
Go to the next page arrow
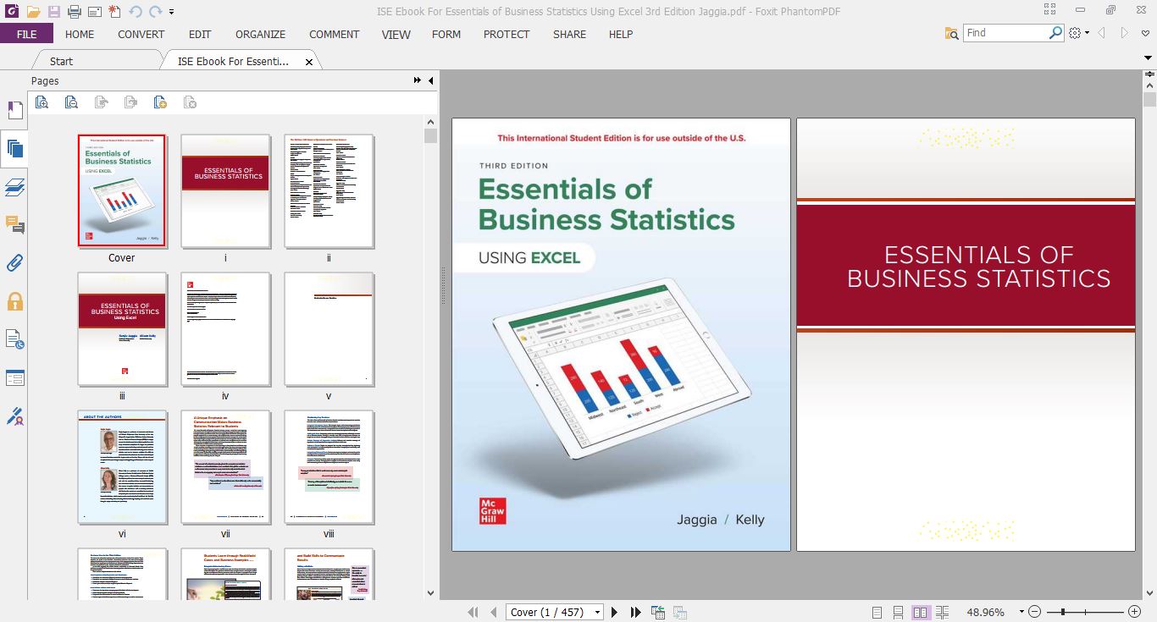615,612
